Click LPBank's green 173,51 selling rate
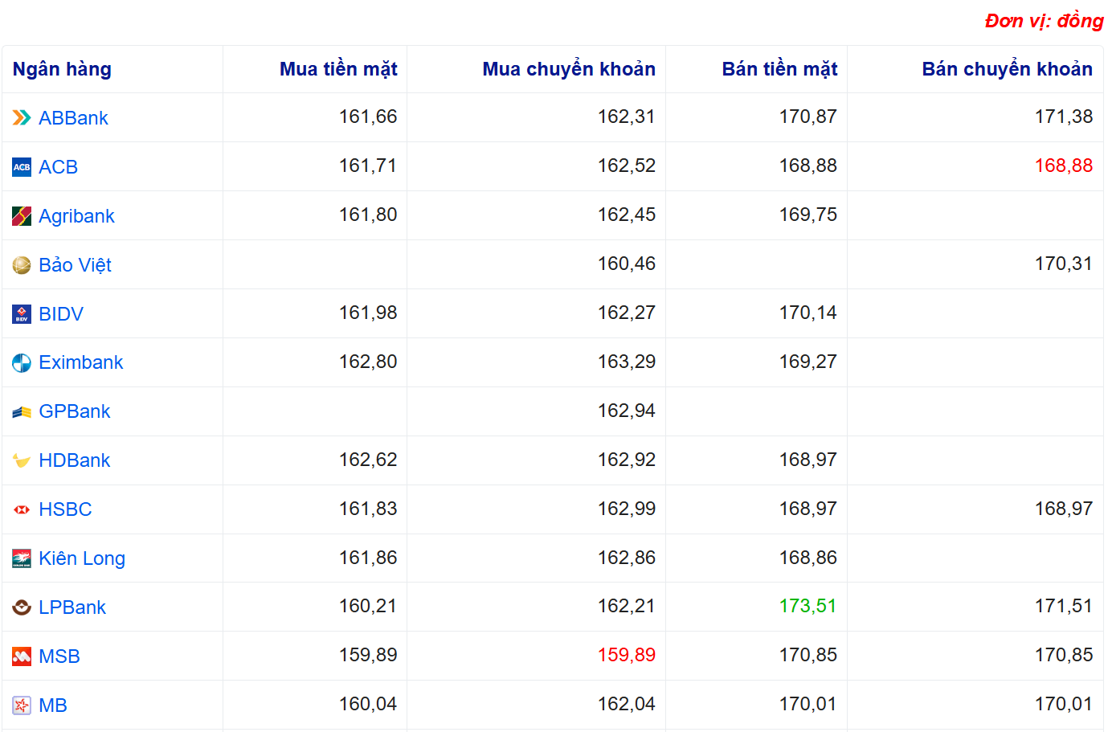The height and width of the screenshot is (732, 1108). point(807,606)
